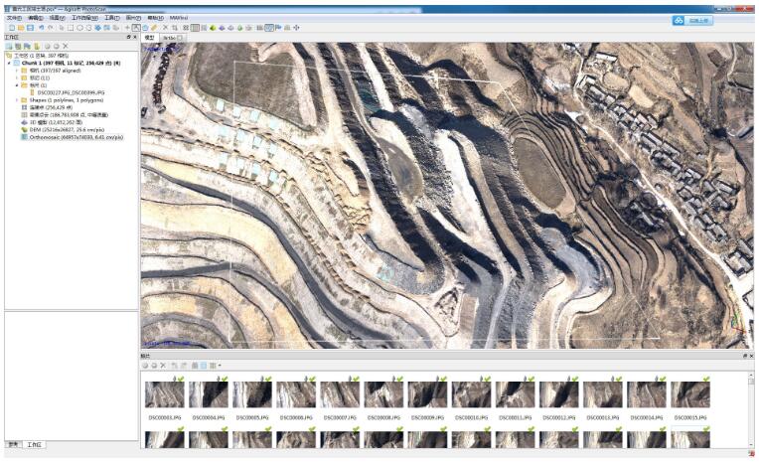Click the reset view icon at toolbar end
759x465 pixels.
pyautogui.click(x=297, y=27)
